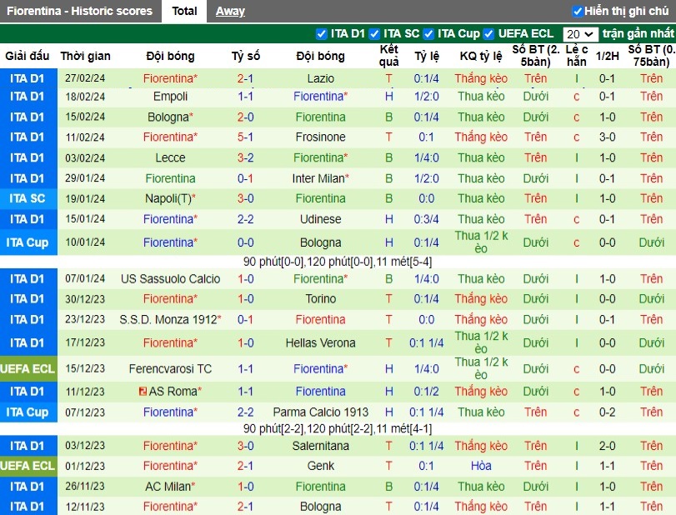
Task: Open the 3-2 Lecce match score
Action: coord(245,157)
